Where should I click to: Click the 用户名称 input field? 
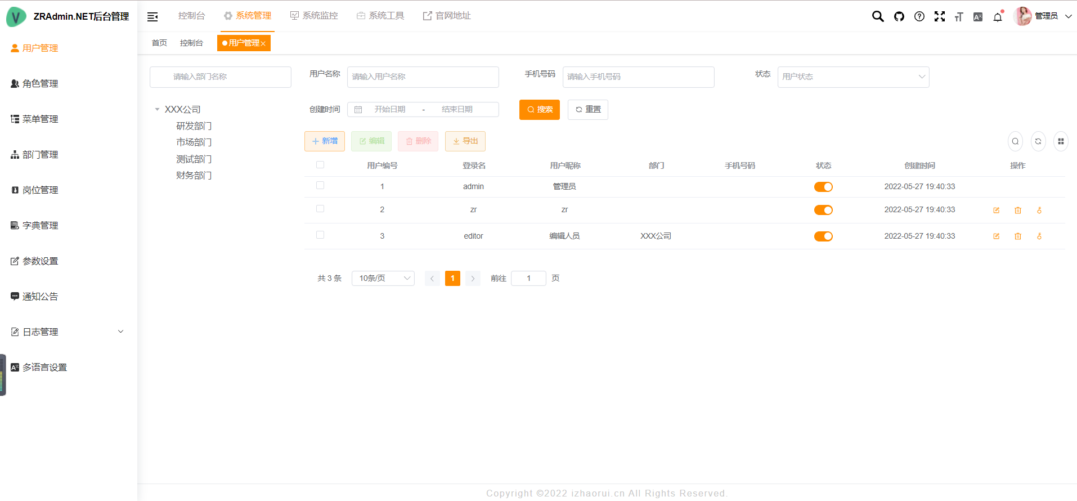pos(423,77)
